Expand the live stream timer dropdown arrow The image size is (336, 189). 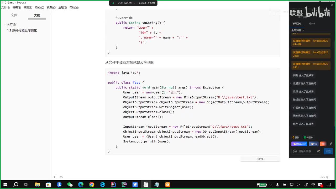coord(135,3)
